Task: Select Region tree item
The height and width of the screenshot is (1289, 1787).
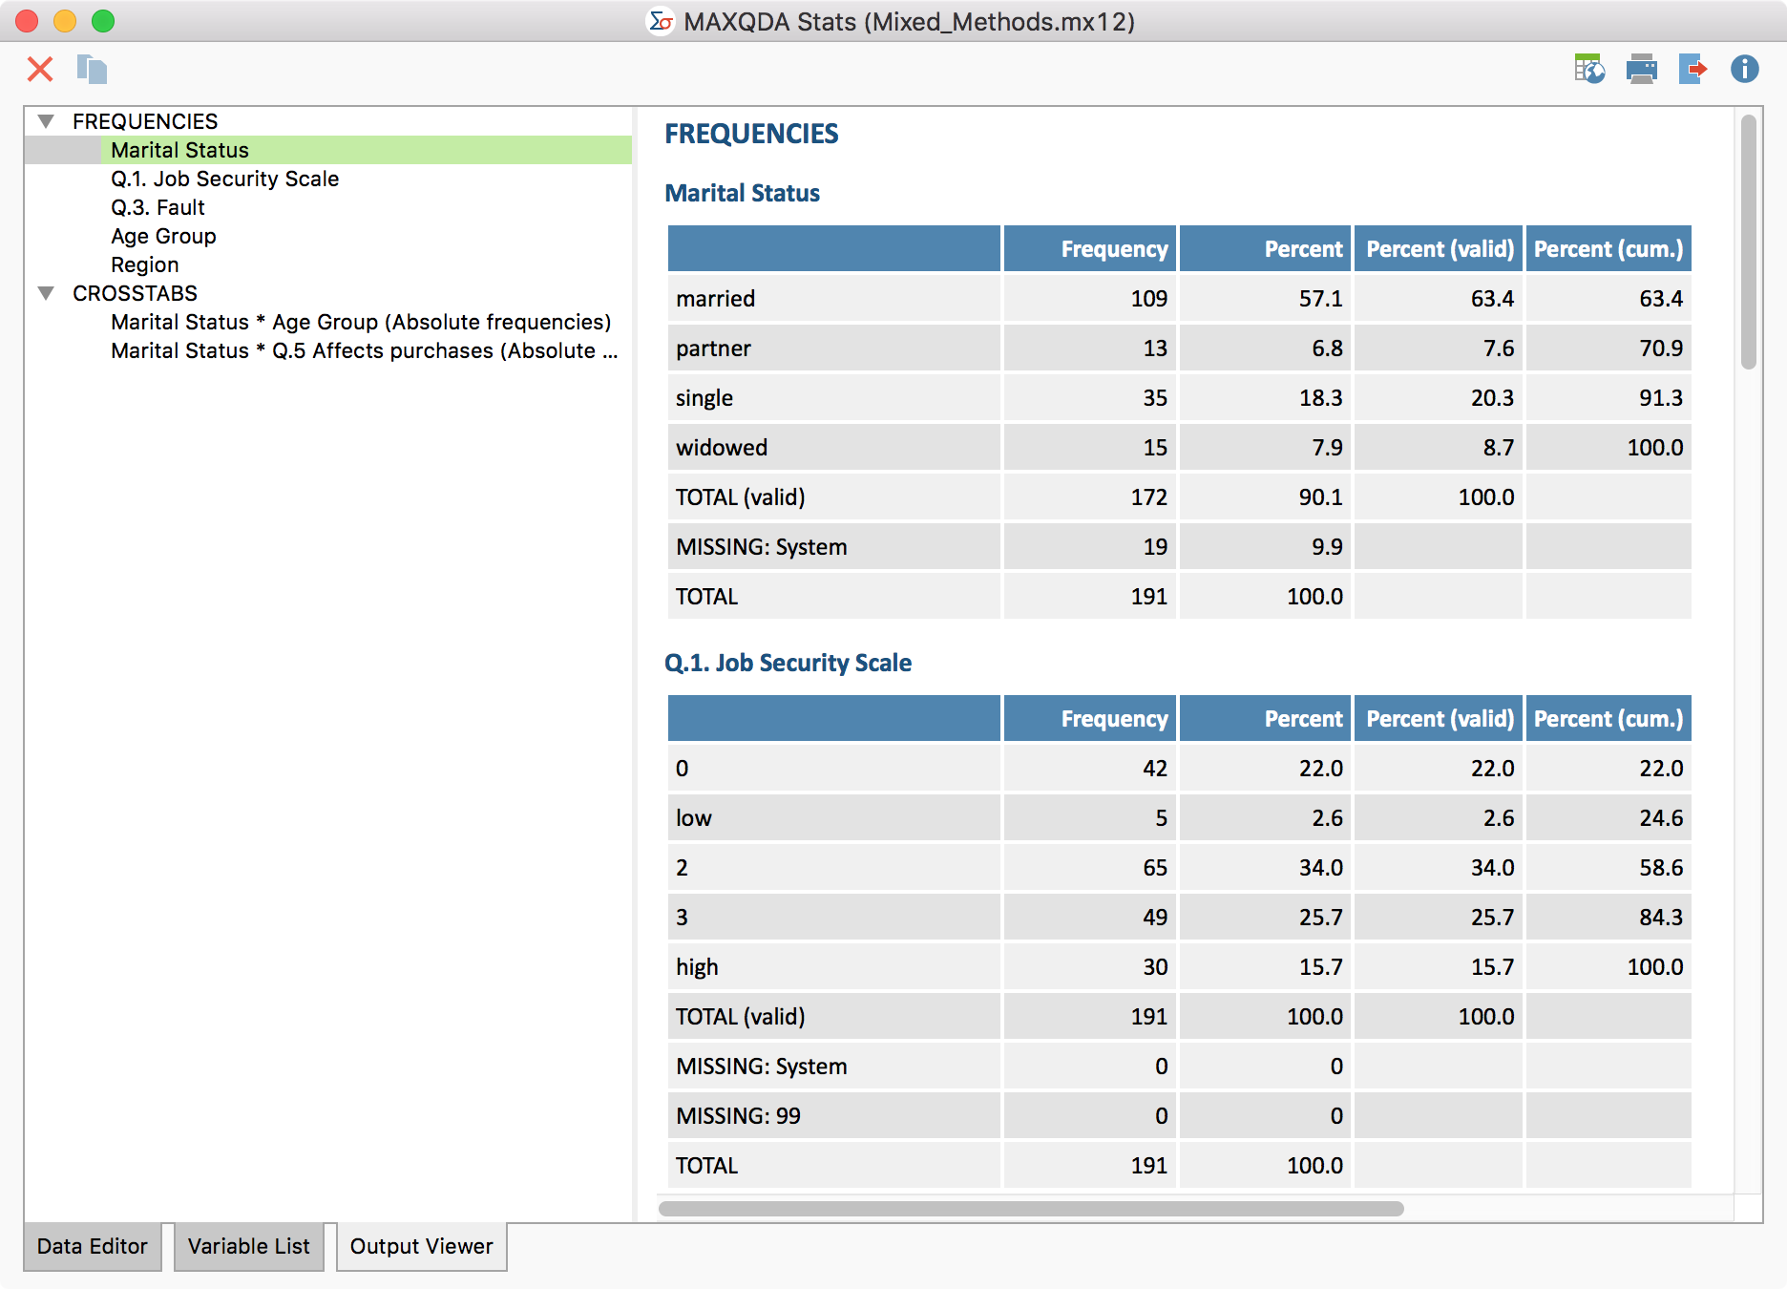Action: (144, 264)
